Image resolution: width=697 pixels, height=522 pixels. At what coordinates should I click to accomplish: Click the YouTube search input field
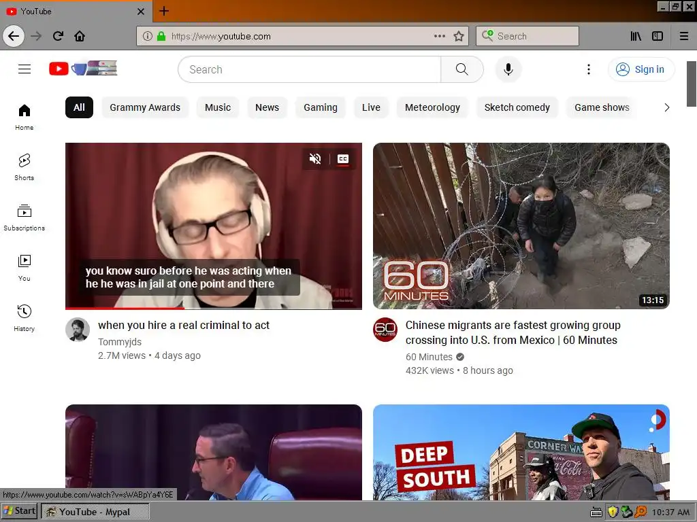coord(310,69)
